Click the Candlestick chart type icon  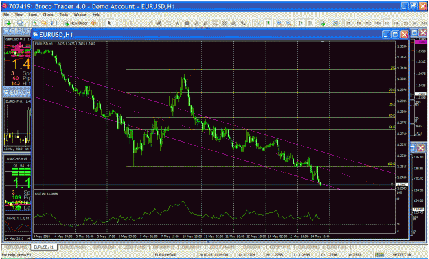pyautogui.click(x=268, y=23)
